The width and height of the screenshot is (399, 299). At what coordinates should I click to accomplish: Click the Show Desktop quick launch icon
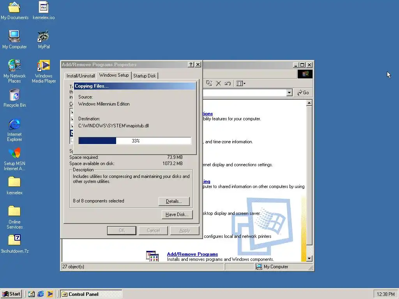point(32,294)
